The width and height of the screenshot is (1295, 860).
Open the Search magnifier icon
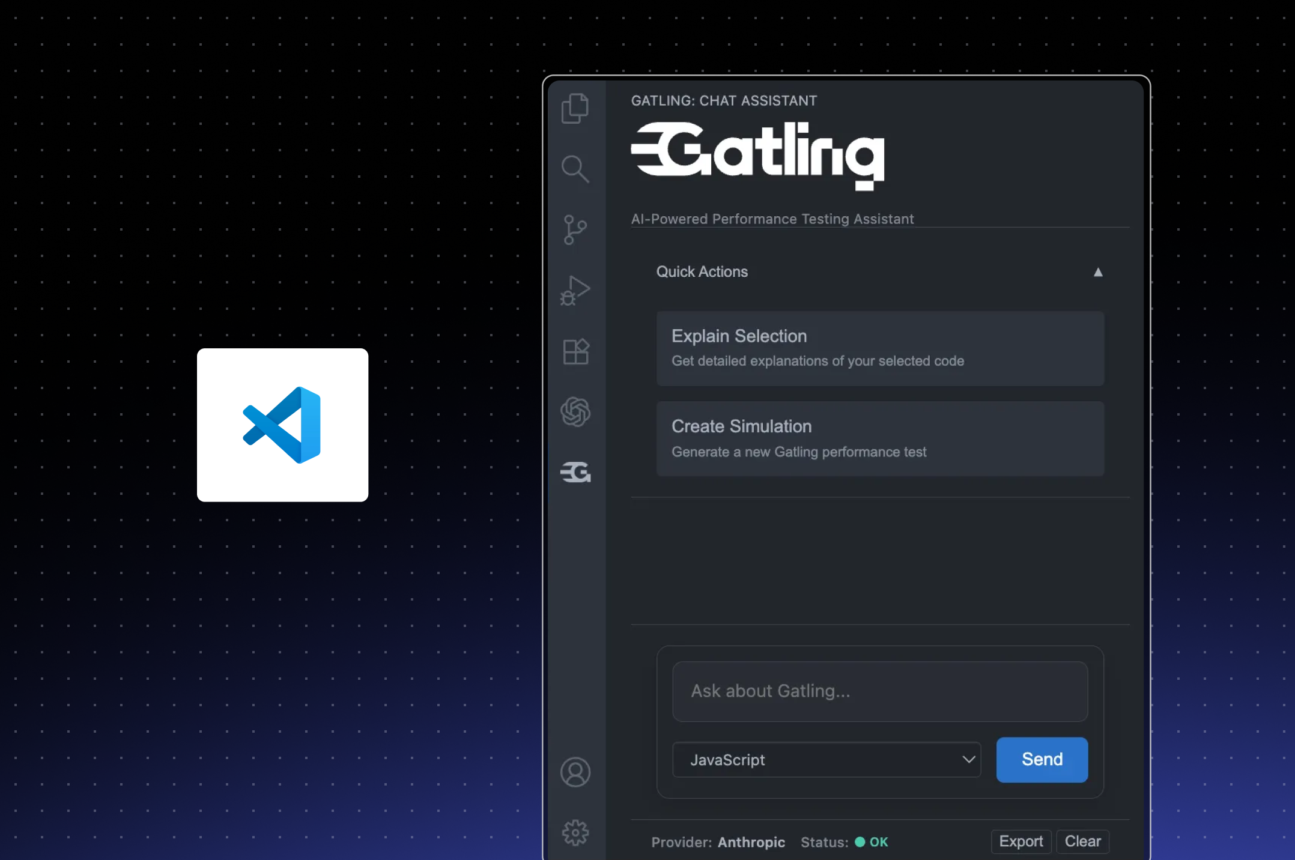(575, 169)
